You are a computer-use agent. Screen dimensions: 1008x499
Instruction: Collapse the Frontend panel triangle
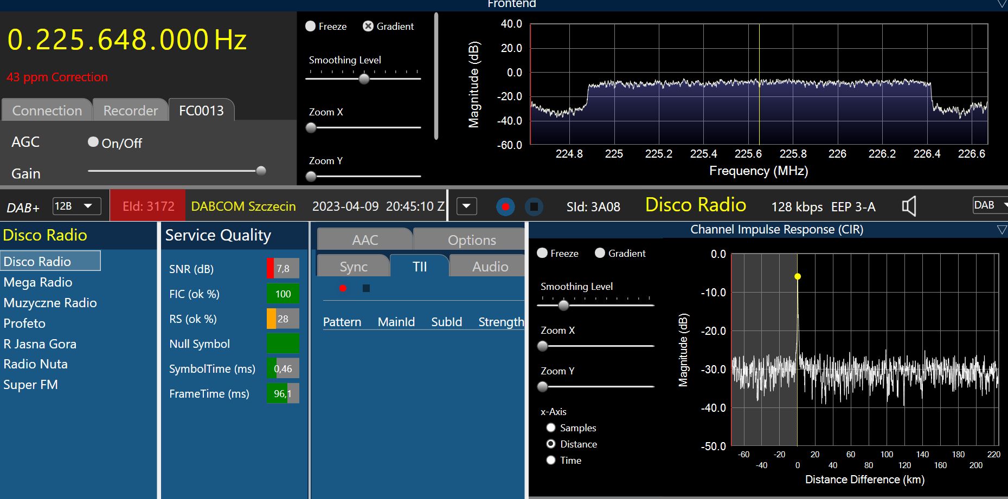[1001, 4]
